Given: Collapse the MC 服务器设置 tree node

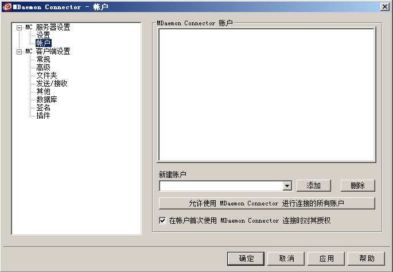Looking at the screenshot, I should tap(20, 28).
